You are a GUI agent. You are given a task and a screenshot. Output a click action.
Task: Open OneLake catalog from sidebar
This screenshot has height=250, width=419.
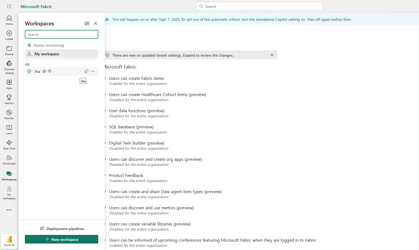coord(9,67)
